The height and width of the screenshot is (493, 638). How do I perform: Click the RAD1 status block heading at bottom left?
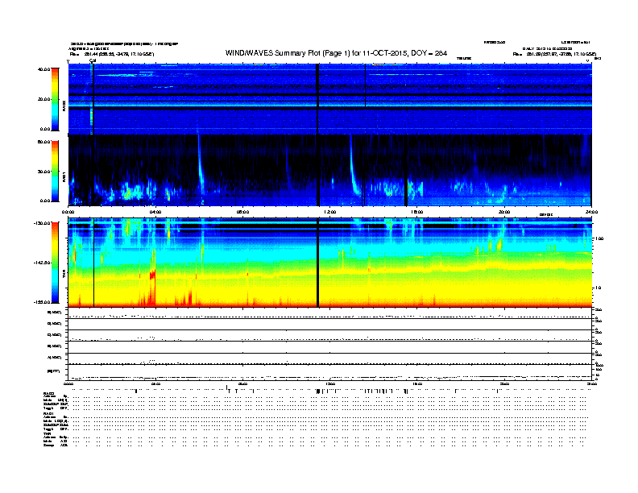click(49, 413)
